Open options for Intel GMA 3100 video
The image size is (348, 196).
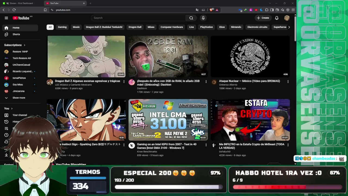206,145
